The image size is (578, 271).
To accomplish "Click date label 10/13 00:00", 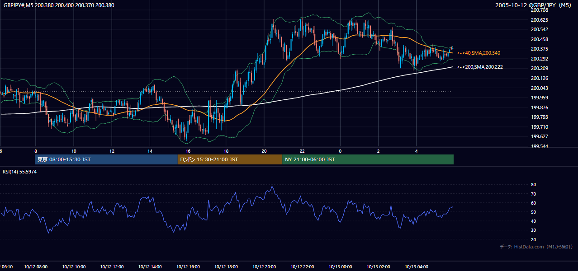I will [x=340, y=267].
